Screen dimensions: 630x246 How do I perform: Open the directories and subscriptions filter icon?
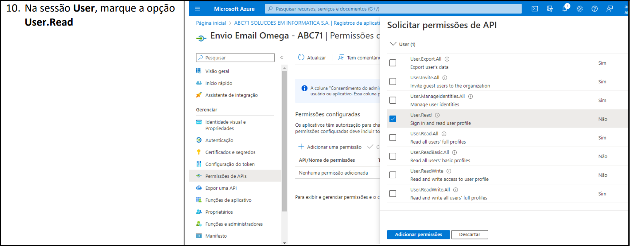tap(550, 9)
